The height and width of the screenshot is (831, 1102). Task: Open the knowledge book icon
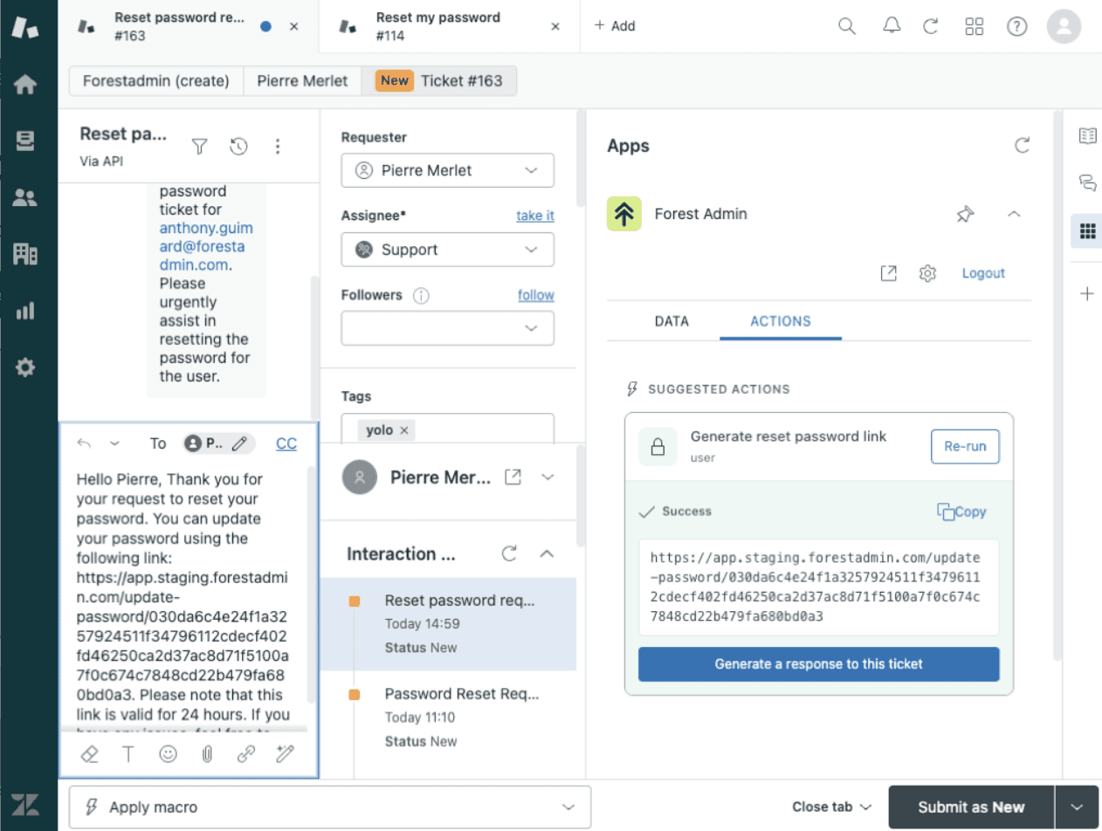[1087, 135]
